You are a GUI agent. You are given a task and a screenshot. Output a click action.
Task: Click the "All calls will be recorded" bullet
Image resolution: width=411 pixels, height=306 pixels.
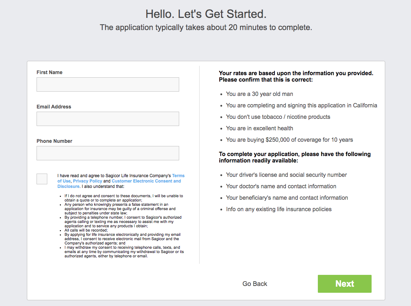(86, 230)
